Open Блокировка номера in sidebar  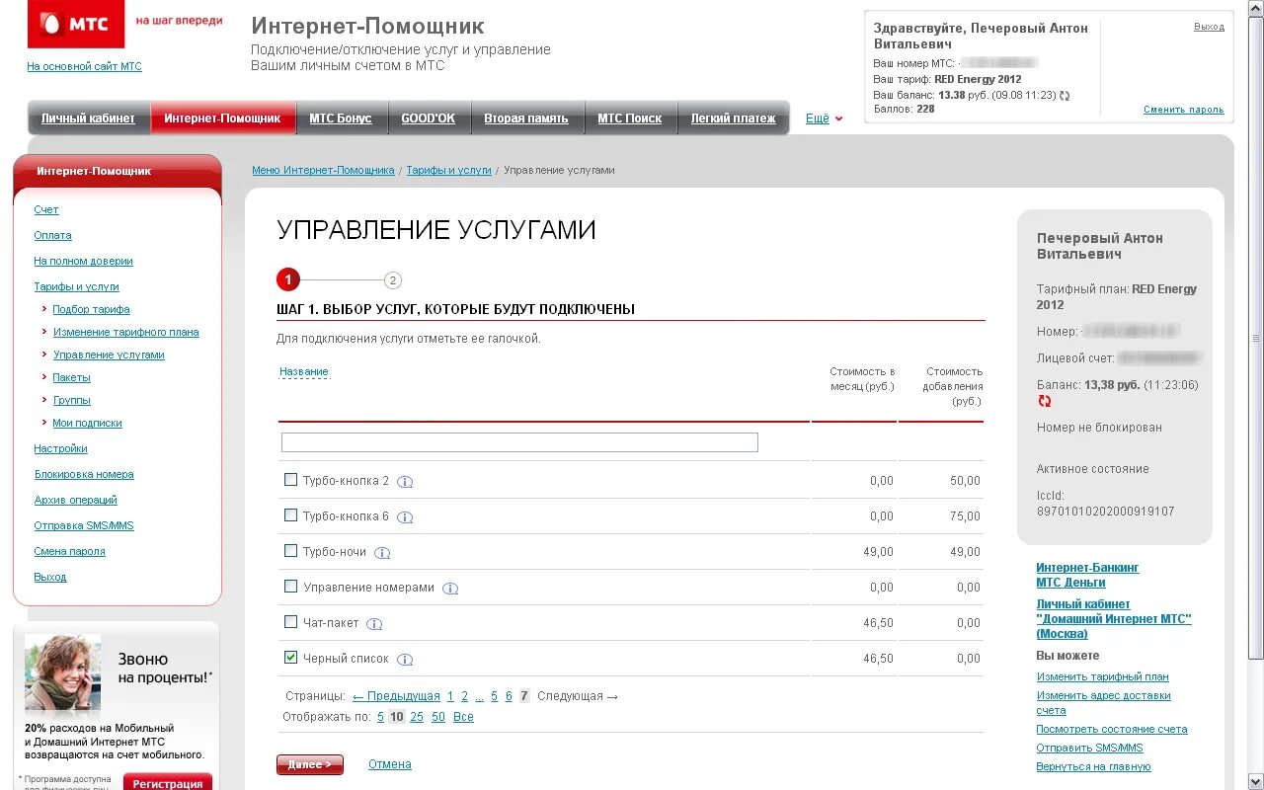(x=84, y=474)
